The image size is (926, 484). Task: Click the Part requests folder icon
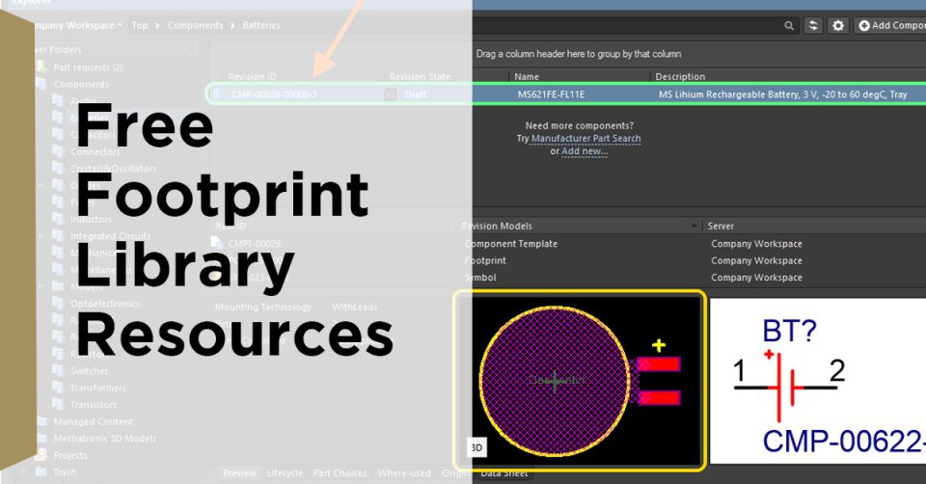tap(41, 67)
